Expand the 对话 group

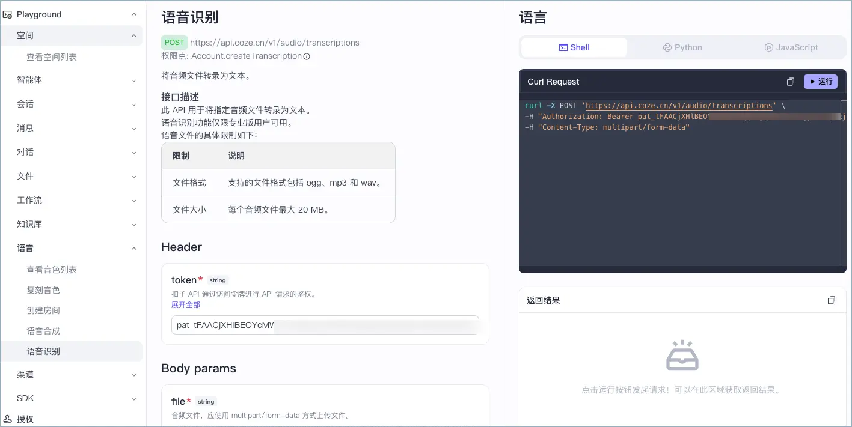click(133, 152)
